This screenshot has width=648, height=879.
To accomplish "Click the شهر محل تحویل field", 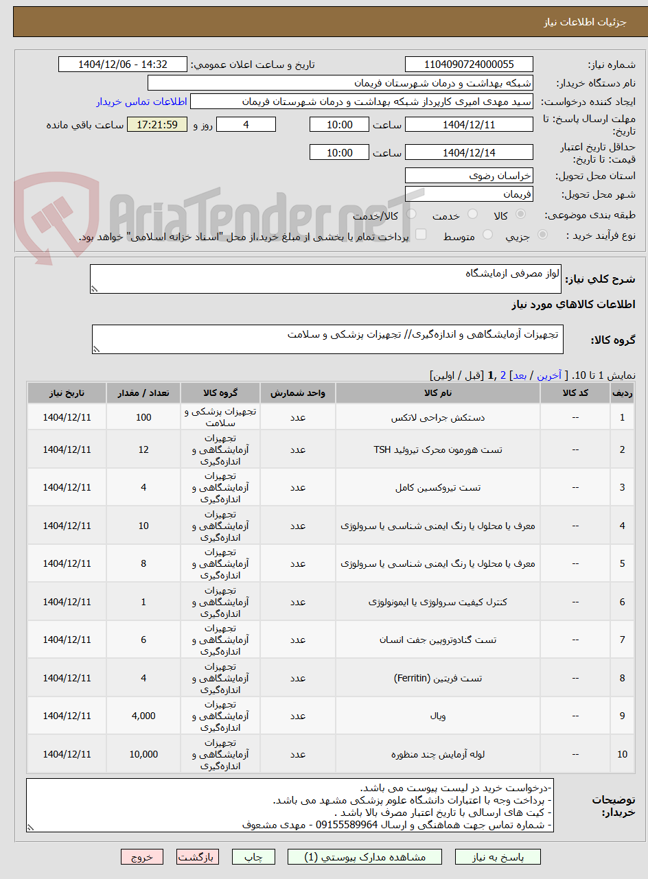I will 469,194.
